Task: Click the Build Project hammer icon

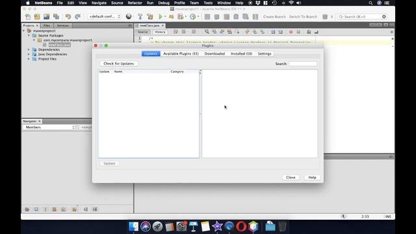Action: (140, 17)
